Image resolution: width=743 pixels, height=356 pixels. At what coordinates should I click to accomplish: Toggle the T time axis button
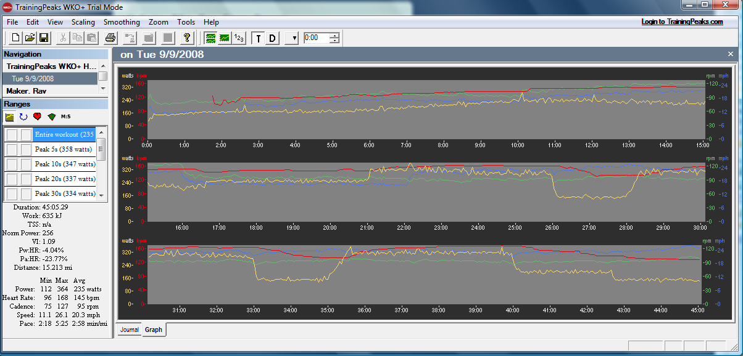259,38
